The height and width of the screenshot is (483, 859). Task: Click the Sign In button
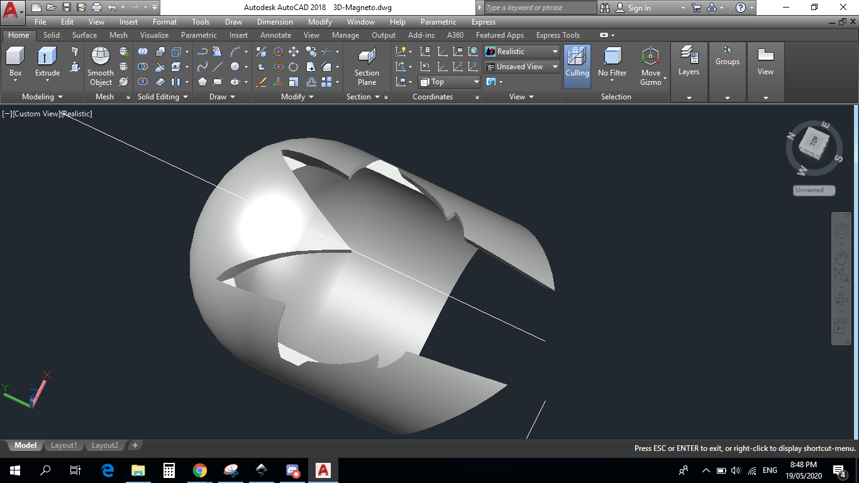[633, 8]
